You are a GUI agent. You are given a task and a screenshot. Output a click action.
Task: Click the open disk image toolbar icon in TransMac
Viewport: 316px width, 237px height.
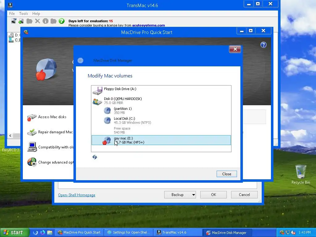tap(14, 21)
